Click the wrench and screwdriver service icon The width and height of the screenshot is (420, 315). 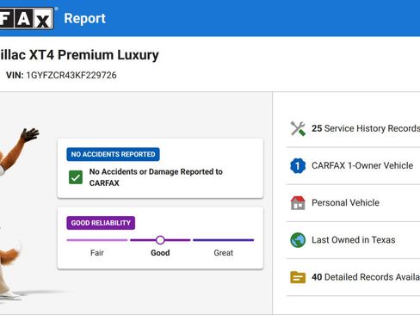click(298, 128)
